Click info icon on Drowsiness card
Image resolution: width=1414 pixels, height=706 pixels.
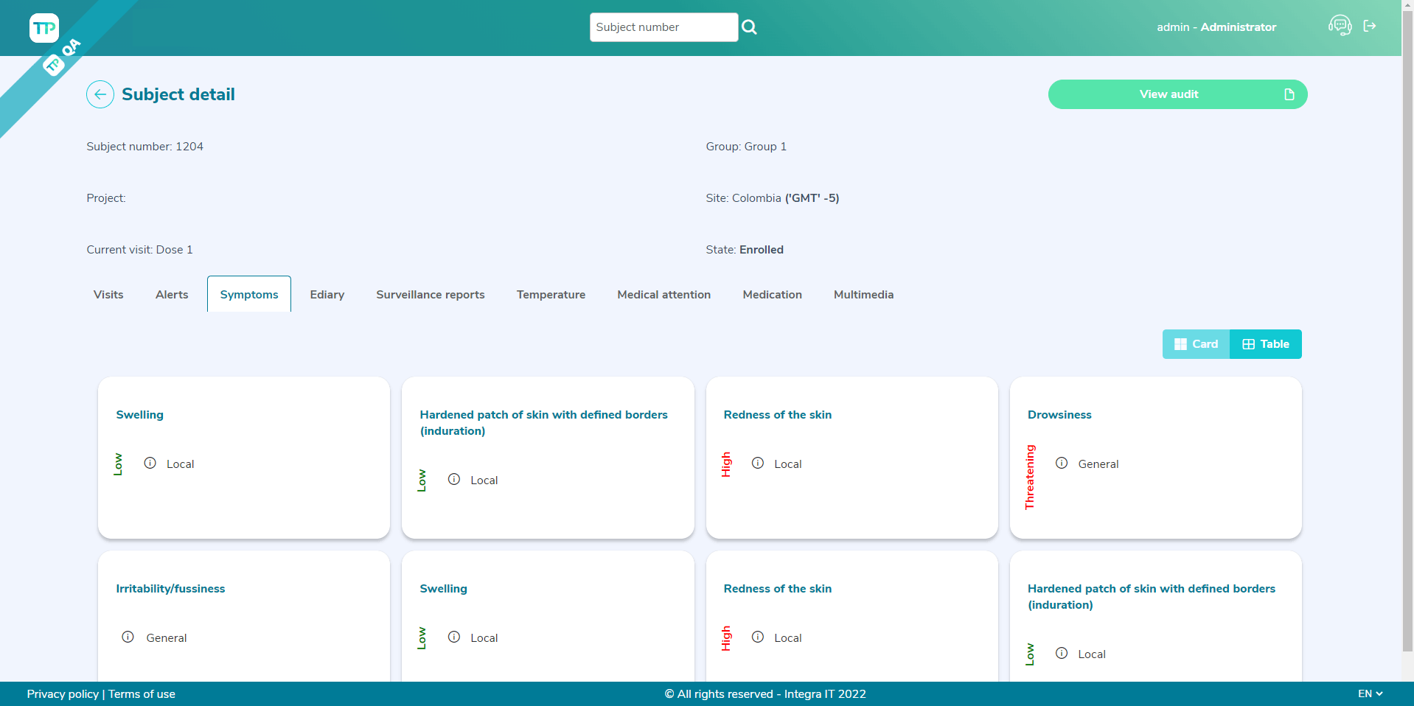coord(1062,463)
